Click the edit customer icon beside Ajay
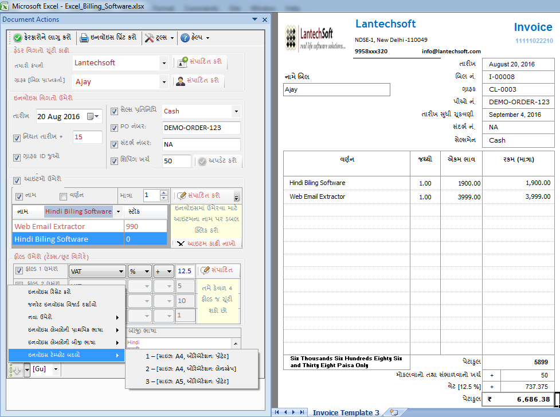560x417 pixels. point(181,81)
